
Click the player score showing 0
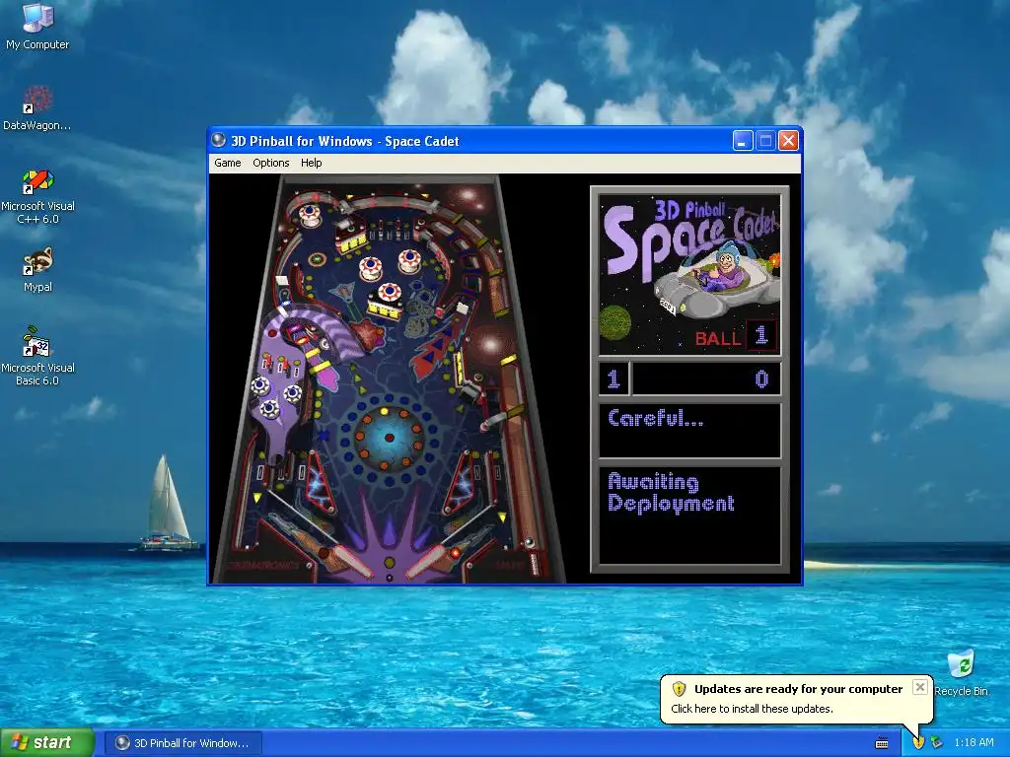[761, 378]
